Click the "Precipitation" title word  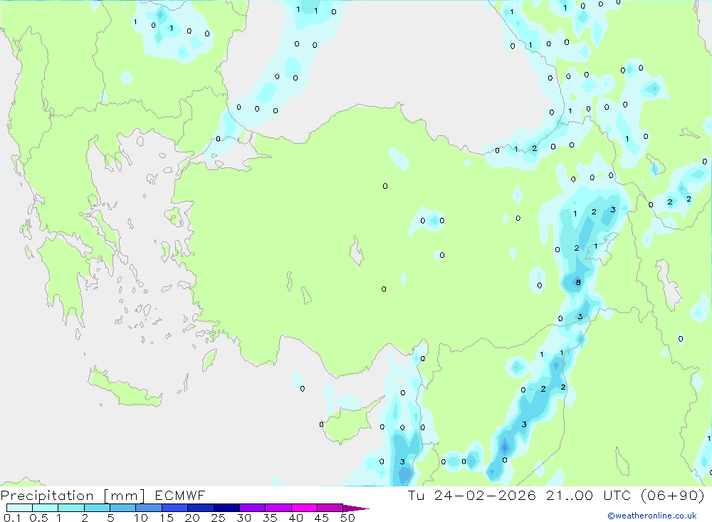[47, 496]
